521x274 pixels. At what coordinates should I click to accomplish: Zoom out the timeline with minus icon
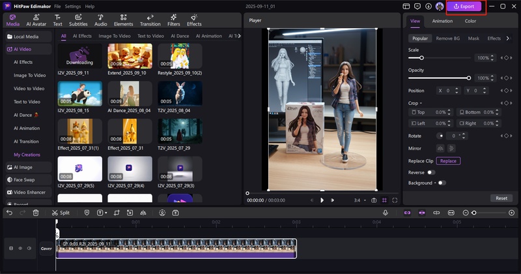click(466, 213)
